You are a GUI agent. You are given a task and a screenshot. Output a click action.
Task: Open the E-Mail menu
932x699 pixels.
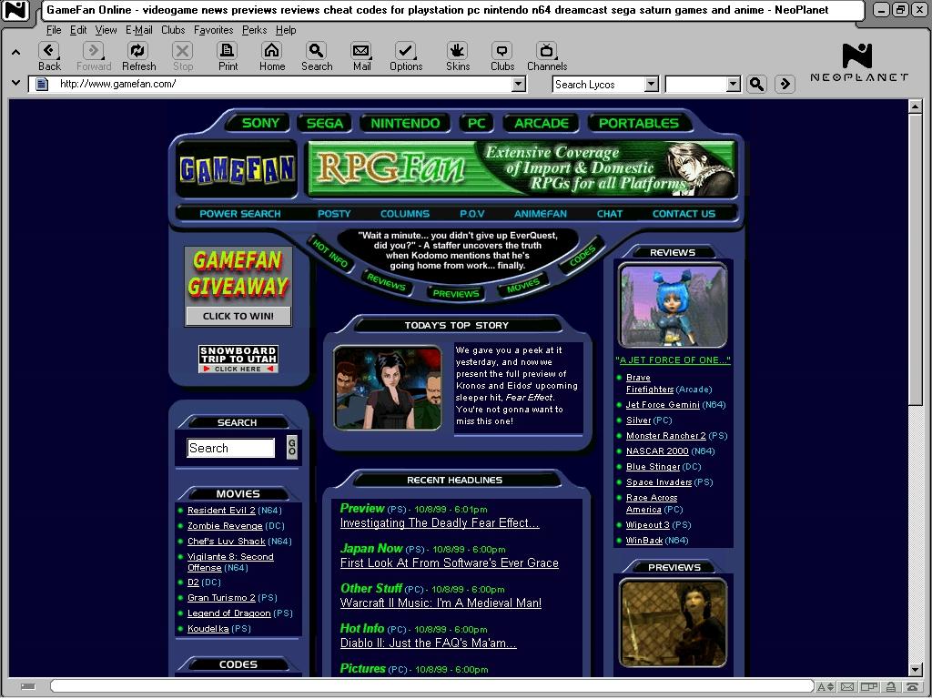pyautogui.click(x=138, y=30)
